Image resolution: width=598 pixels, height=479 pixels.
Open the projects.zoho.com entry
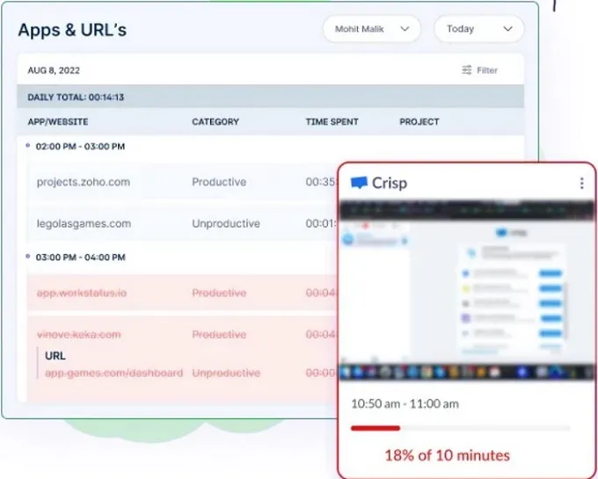point(84,182)
